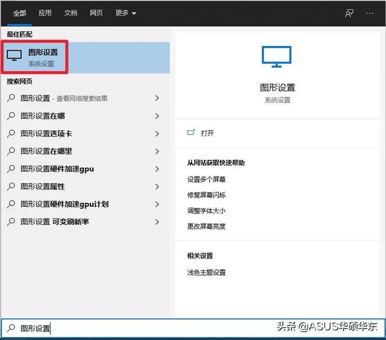The width and height of the screenshot is (386, 340).
Task: Expand arrow for 查看网络搜索结果 row
Action: click(157, 98)
